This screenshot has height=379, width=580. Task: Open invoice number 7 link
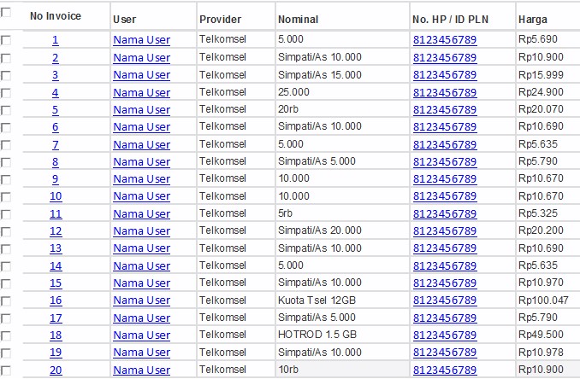pyautogui.click(x=55, y=144)
